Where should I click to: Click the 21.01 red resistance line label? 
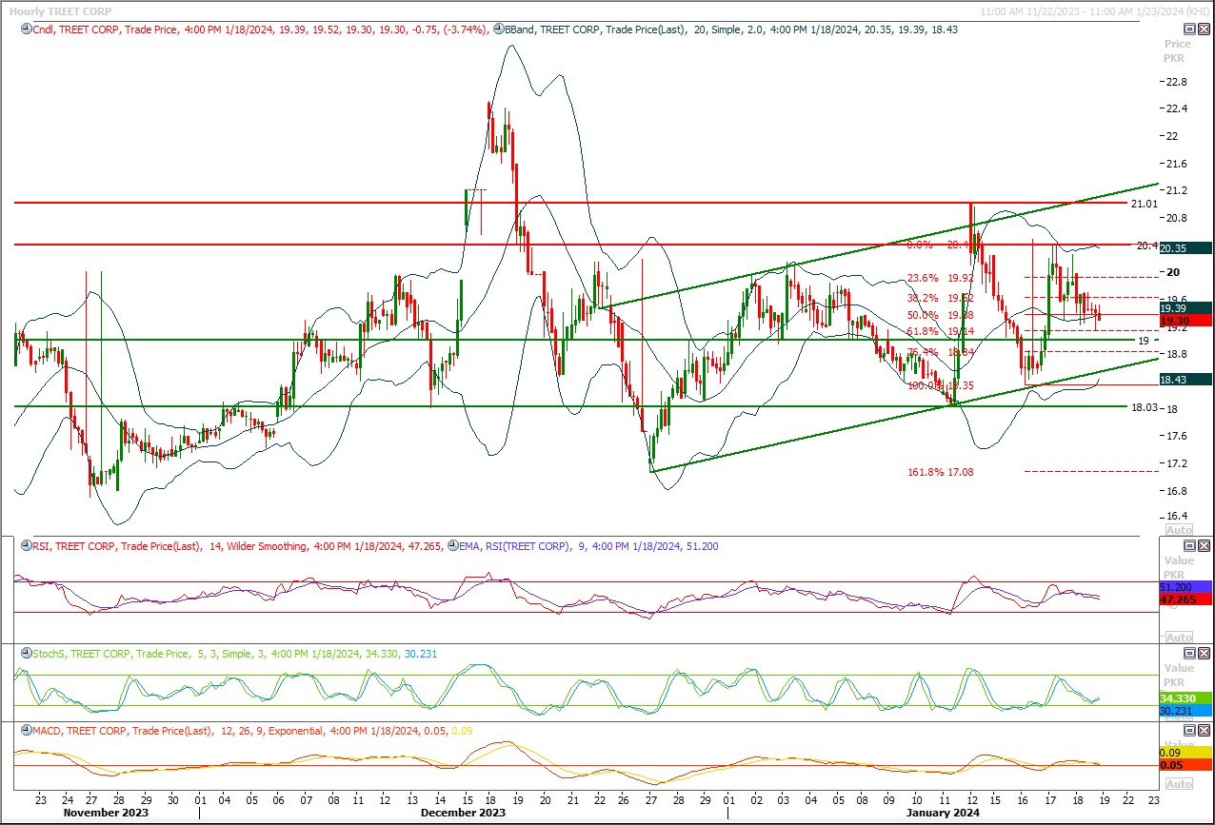tap(1144, 204)
